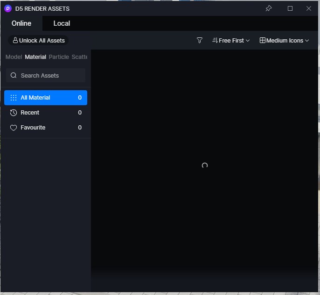Select the Material category tab

(35, 57)
